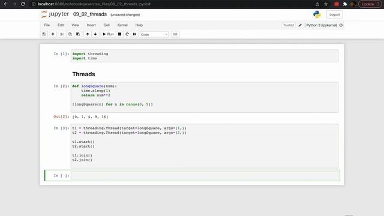Click the Trusted notebook indicator
Viewport: 384px width, 216px height.
click(x=288, y=25)
